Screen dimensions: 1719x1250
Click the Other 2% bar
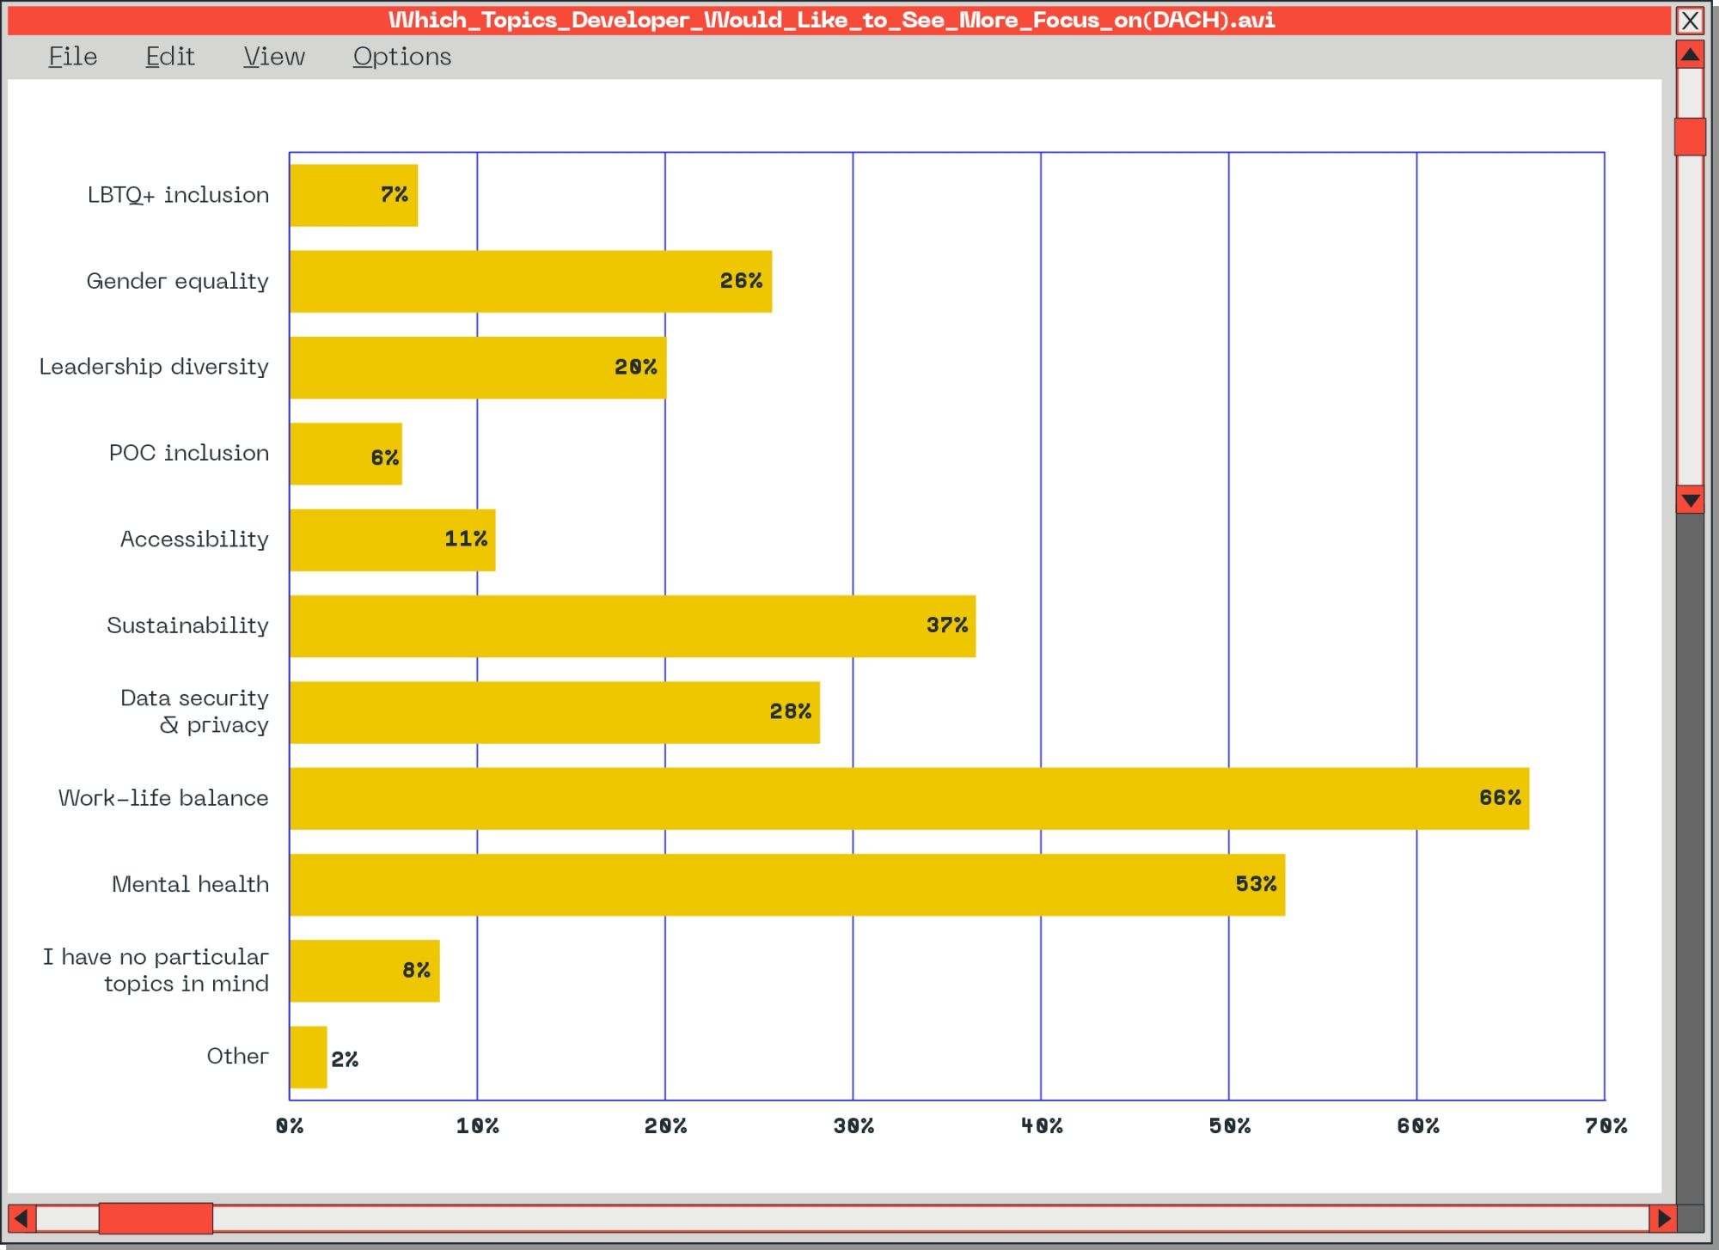tap(309, 1057)
